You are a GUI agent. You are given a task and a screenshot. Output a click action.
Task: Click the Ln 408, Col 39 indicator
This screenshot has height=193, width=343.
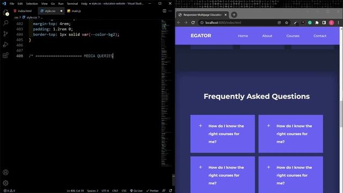(x=75, y=191)
